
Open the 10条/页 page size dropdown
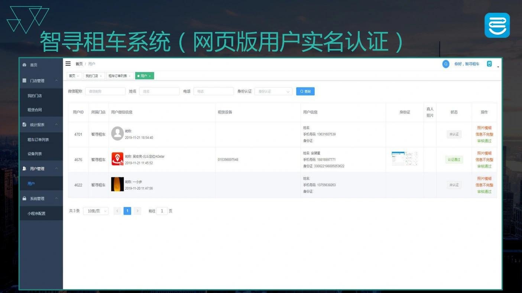95,211
